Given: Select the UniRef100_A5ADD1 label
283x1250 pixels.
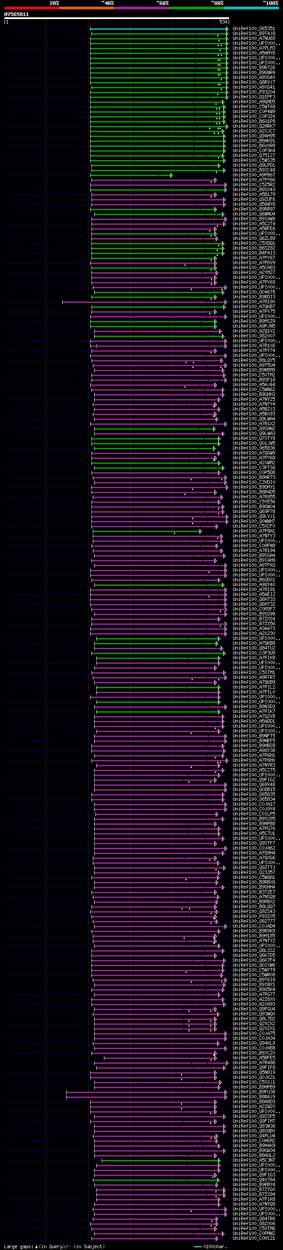Looking at the screenshot, I should click(254, 721).
